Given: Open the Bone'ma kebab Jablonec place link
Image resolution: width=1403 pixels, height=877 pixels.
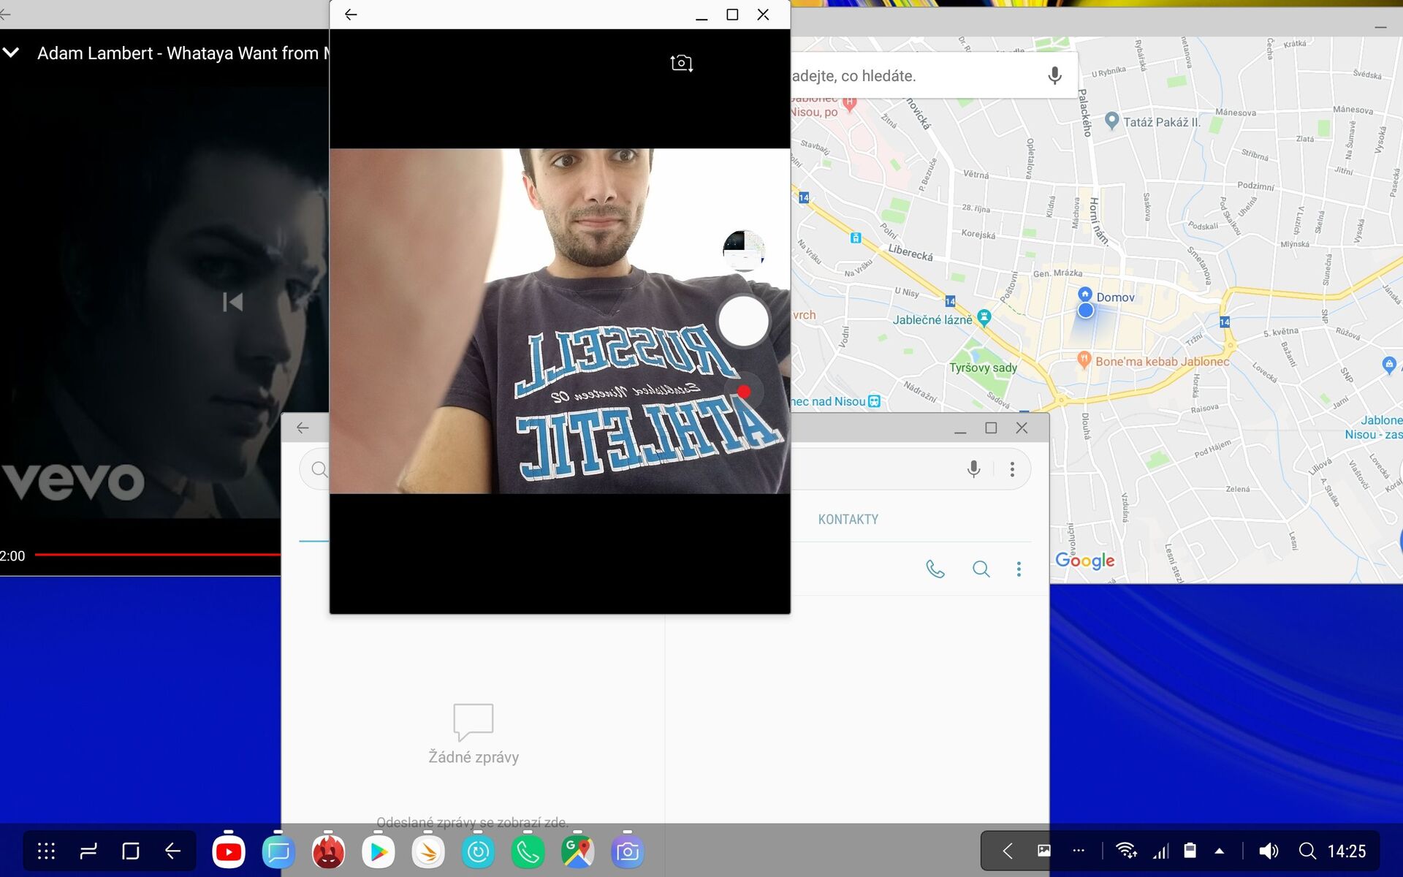Looking at the screenshot, I should point(1161,361).
